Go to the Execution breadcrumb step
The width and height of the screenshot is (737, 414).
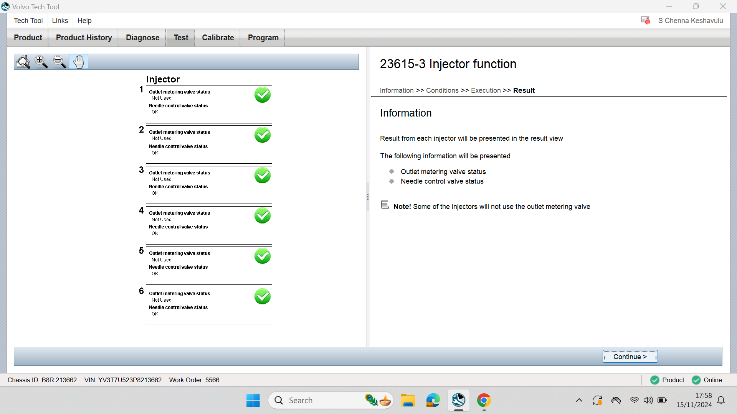tap(486, 90)
